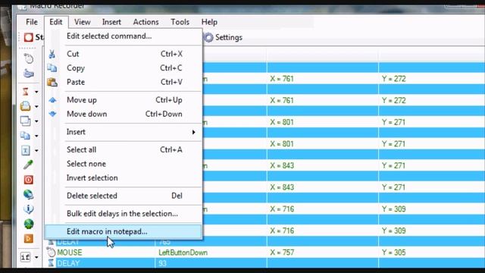Click hourglass icon in DELAY 93 row
Image resolution: width=485 pixels, height=273 pixels.
click(x=51, y=263)
